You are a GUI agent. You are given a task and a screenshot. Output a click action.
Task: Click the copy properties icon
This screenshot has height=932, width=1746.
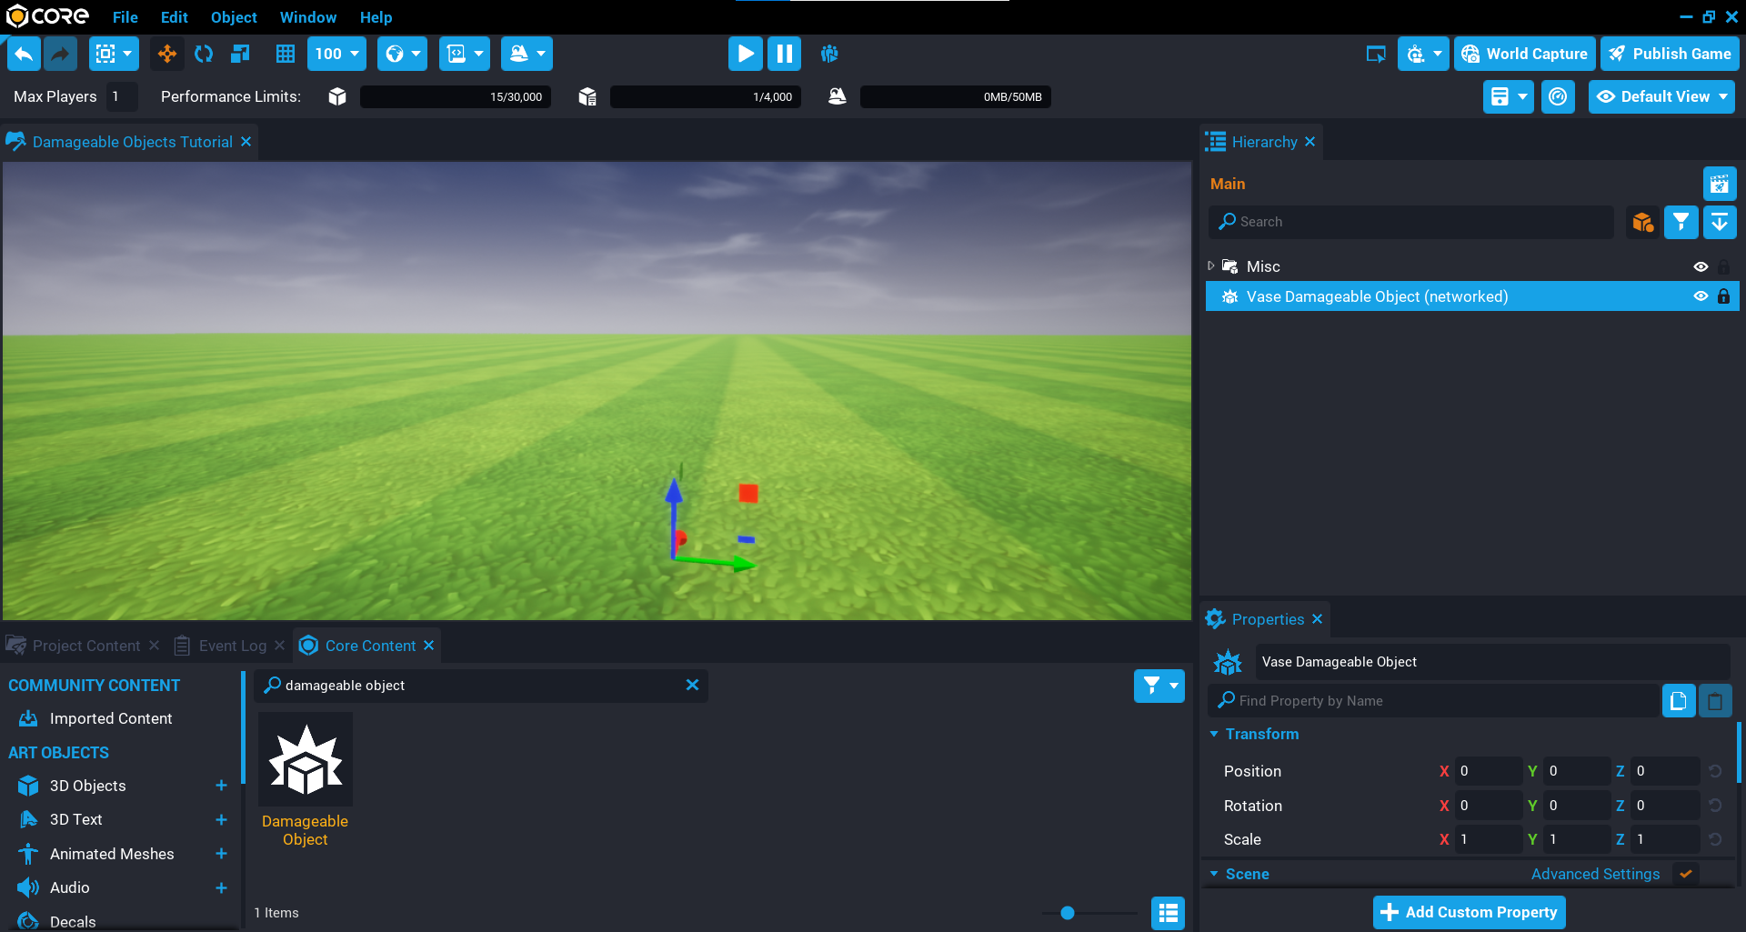tap(1678, 701)
